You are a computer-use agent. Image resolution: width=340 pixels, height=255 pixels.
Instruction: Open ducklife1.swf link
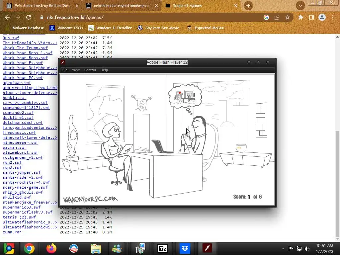pos(18,118)
